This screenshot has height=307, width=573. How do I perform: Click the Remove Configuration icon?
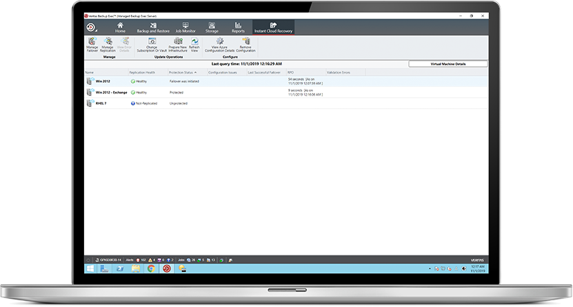[x=246, y=43]
